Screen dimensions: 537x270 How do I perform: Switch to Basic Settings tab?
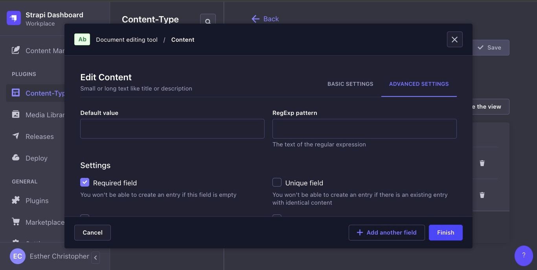(x=350, y=84)
